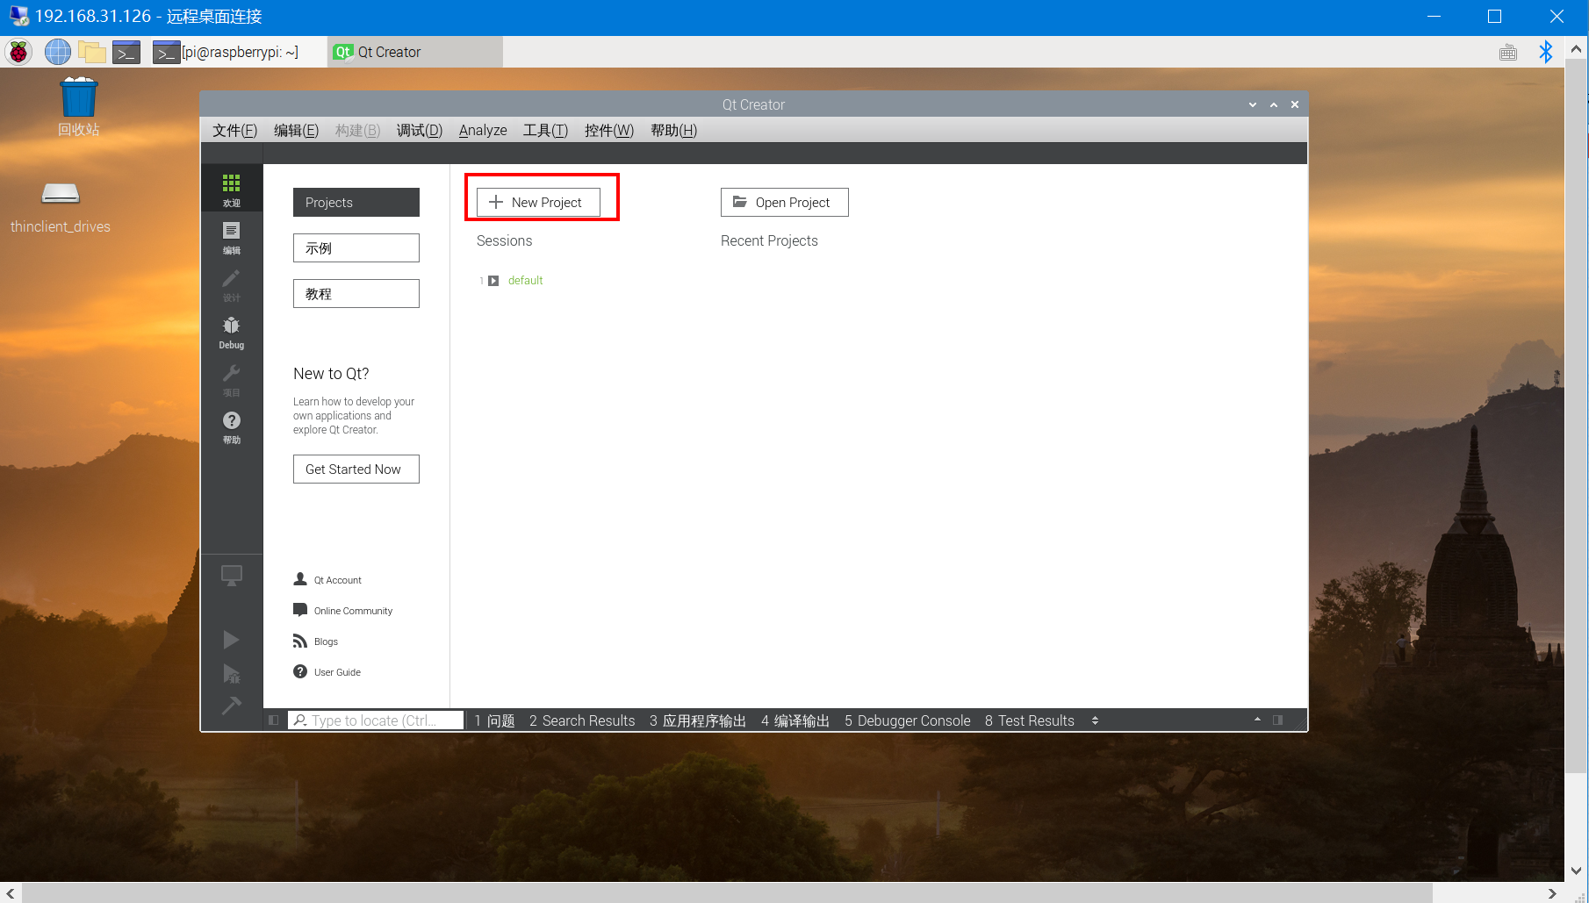Open the Help (帮助) mode
The width and height of the screenshot is (1589, 903).
click(x=231, y=426)
